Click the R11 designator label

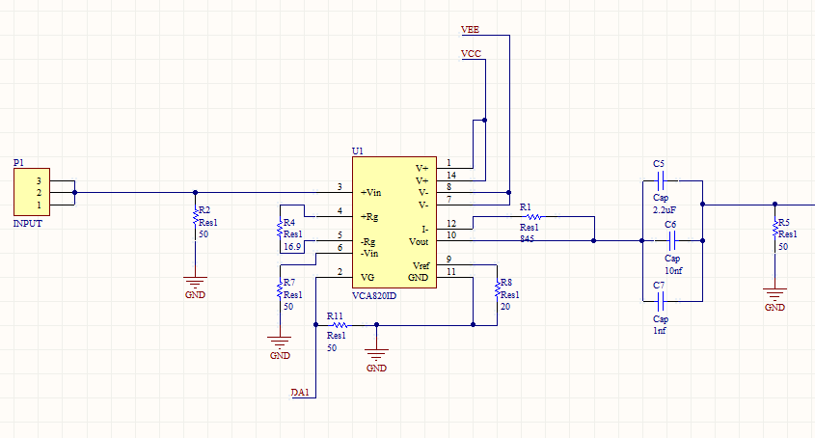click(x=335, y=315)
